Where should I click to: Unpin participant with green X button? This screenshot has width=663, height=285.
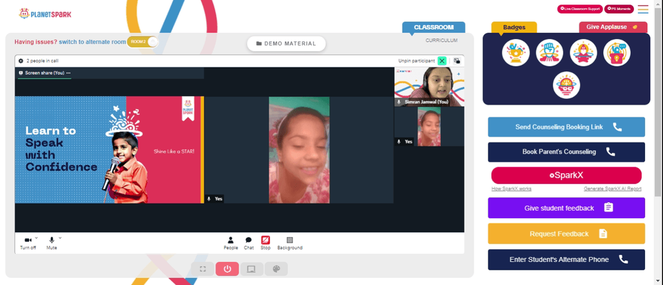coord(442,61)
